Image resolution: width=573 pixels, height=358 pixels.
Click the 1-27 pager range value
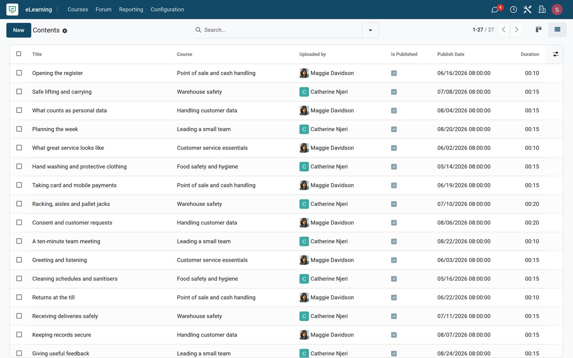pyautogui.click(x=478, y=30)
